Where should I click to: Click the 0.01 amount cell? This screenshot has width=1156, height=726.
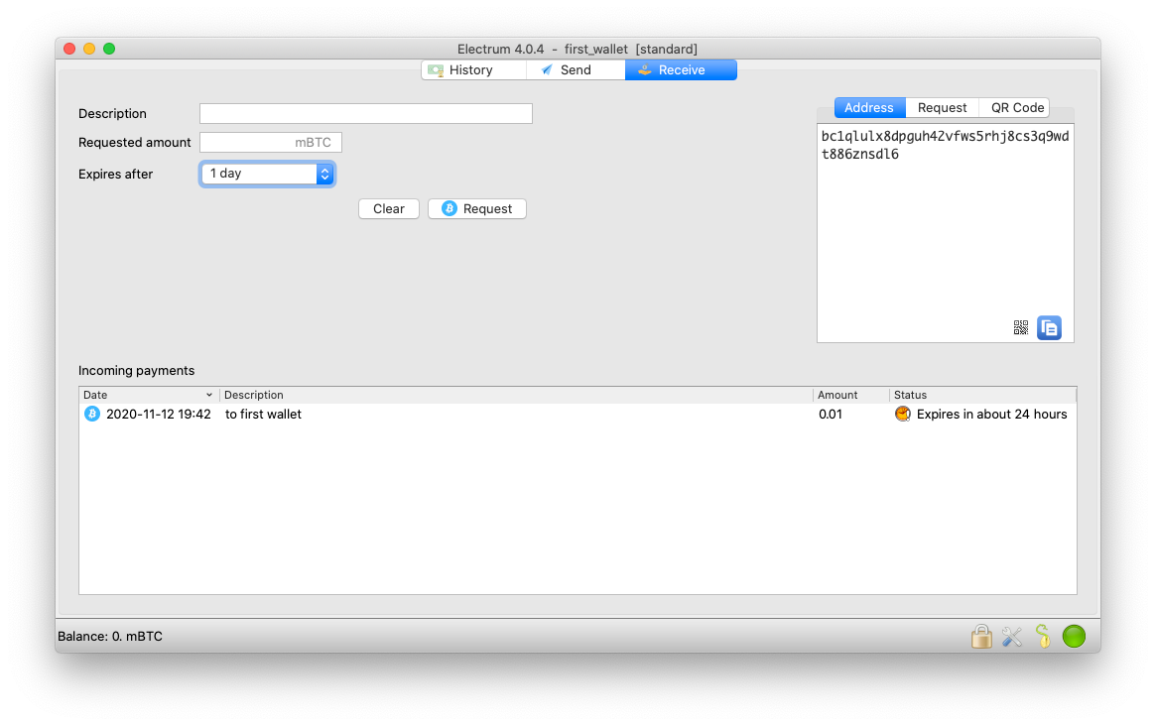click(x=831, y=415)
